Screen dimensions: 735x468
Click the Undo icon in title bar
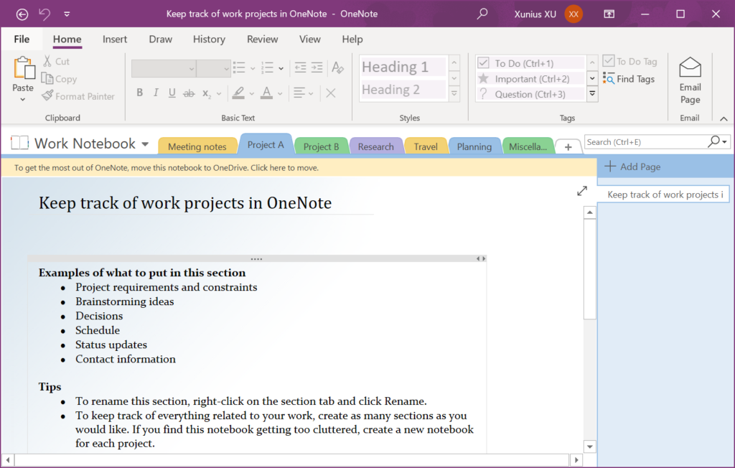[45, 14]
